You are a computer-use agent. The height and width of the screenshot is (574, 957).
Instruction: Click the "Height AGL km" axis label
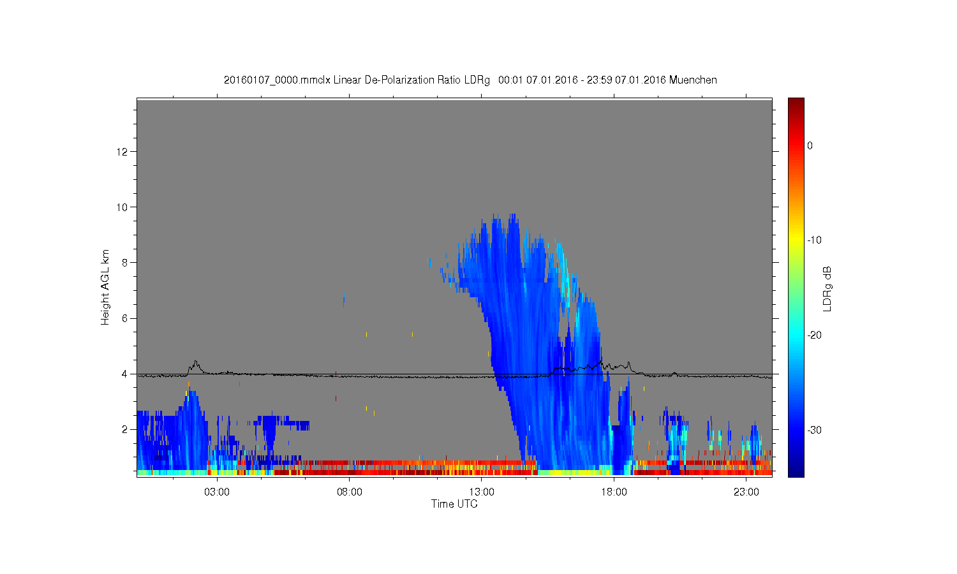105,287
